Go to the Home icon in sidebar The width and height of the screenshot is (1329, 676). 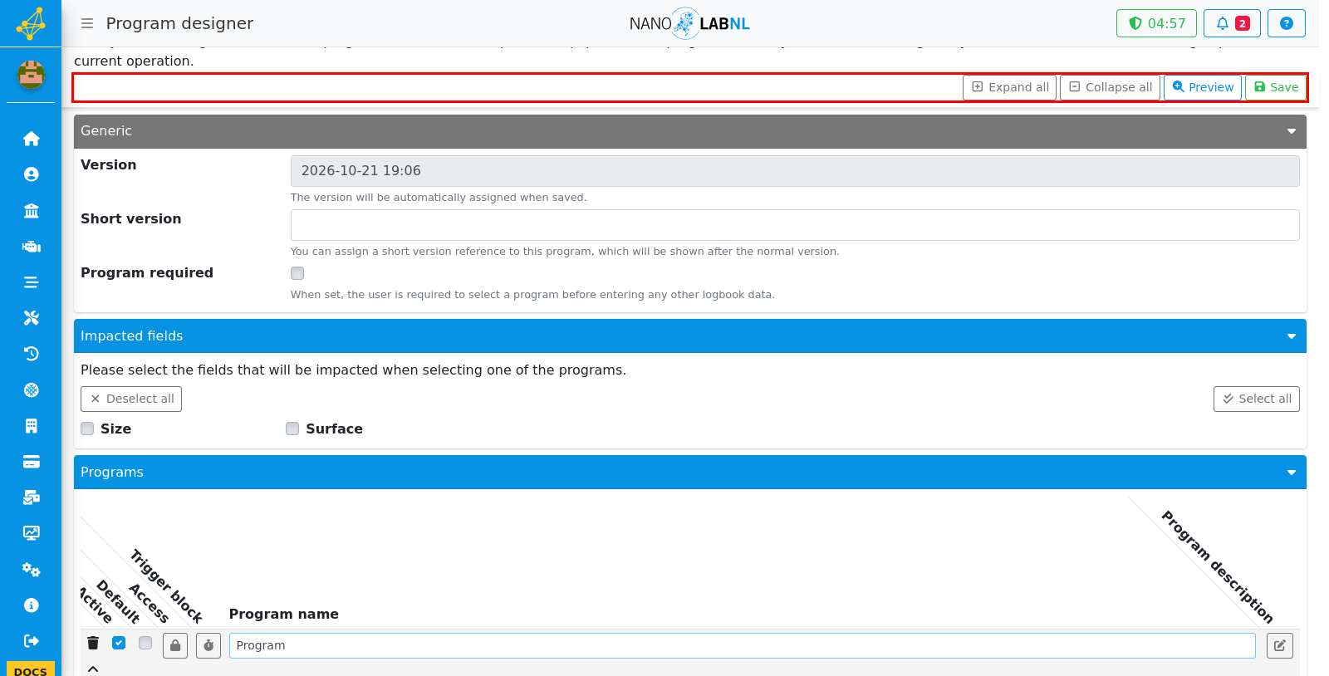pos(32,139)
